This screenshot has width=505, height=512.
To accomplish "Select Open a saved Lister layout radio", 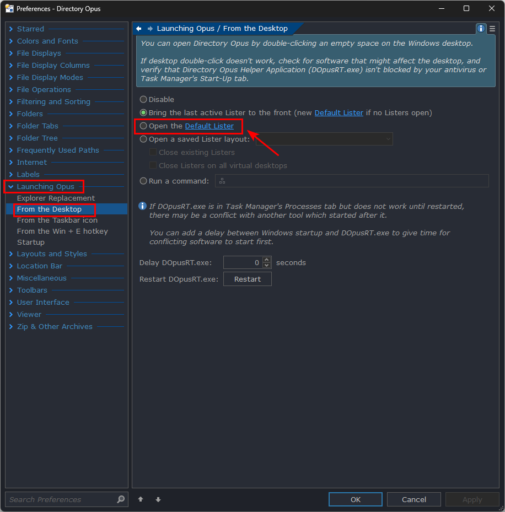I will (x=143, y=139).
